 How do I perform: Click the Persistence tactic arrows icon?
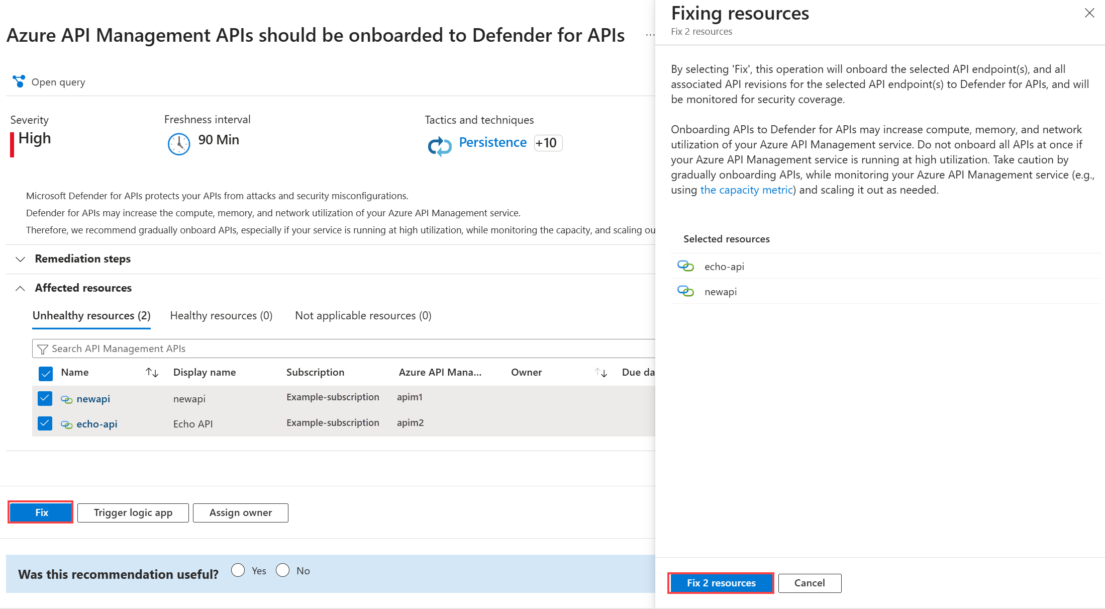pyautogui.click(x=439, y=146)
